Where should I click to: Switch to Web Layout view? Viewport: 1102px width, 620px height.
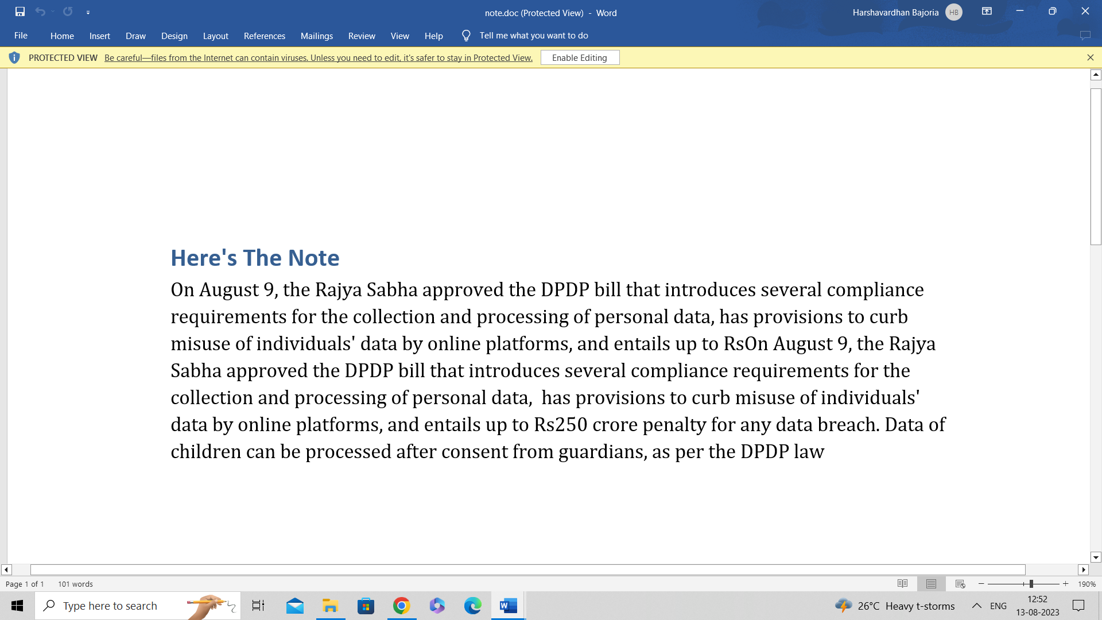point(960,584)
